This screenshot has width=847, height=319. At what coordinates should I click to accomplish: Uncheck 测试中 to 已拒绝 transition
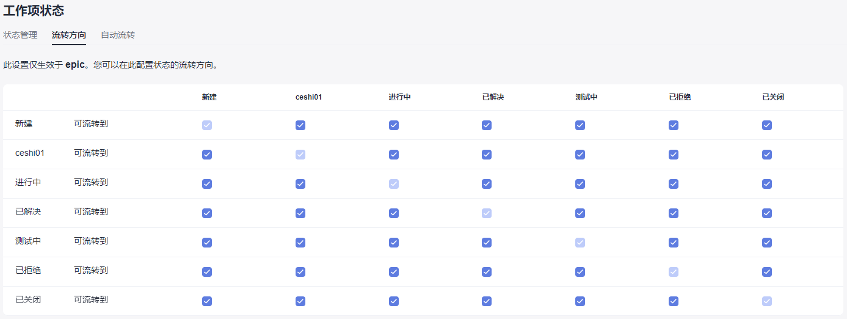[x=674, y=243]
